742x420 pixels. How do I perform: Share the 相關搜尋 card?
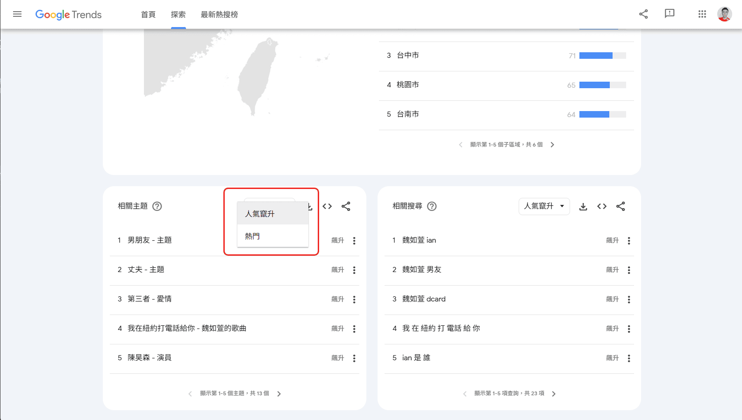point(621,206)
